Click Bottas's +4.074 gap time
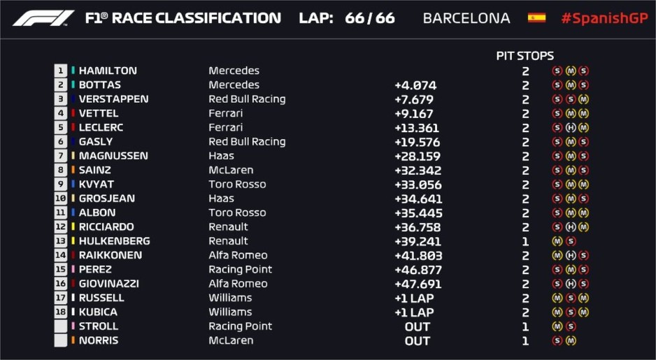The width and height of the screenshot is (656, 360). [x=415, y=85]
